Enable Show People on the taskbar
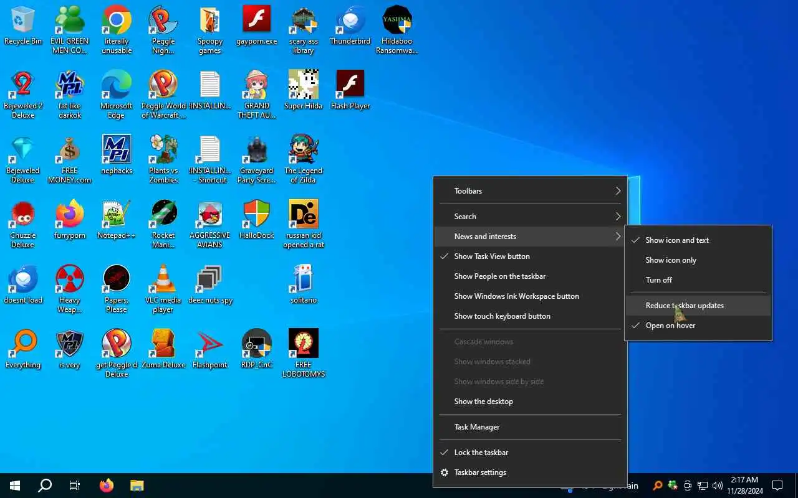Viewport: 798px width, 498px height. [530, 276]
